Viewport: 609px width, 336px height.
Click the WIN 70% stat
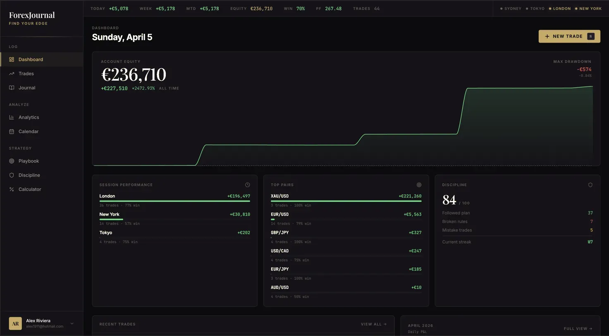pos(294,9)
